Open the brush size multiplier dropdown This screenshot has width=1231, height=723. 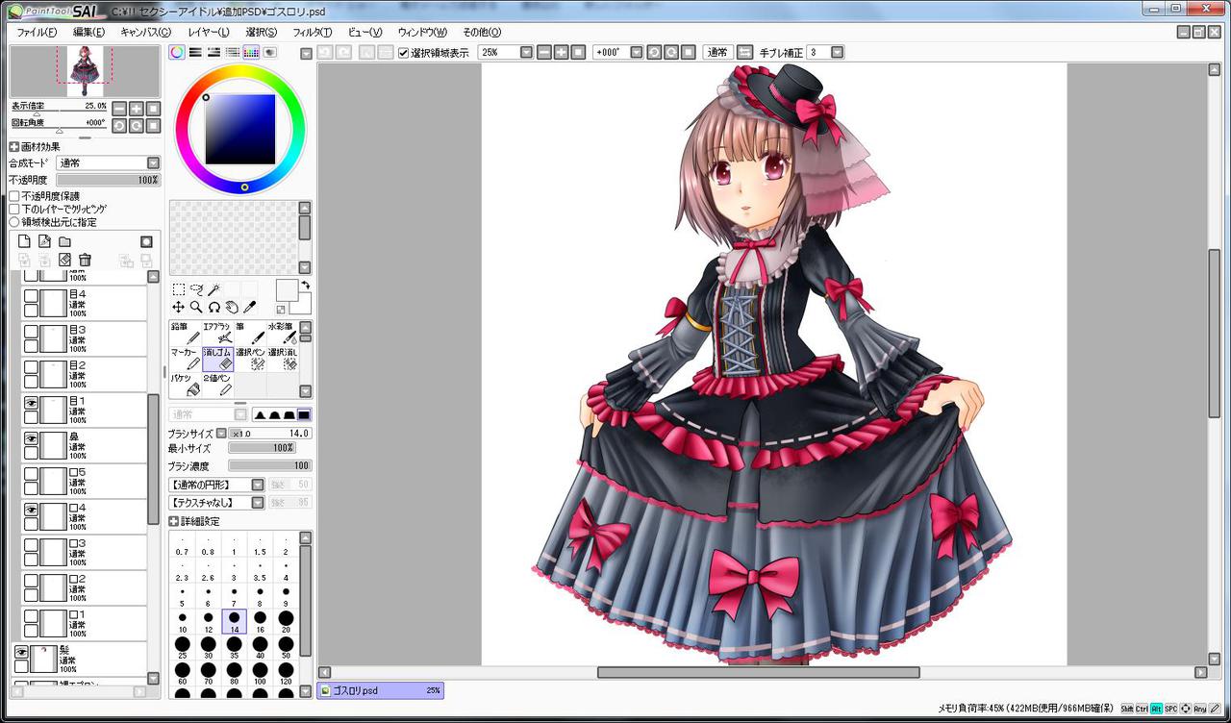coord(221,434)
